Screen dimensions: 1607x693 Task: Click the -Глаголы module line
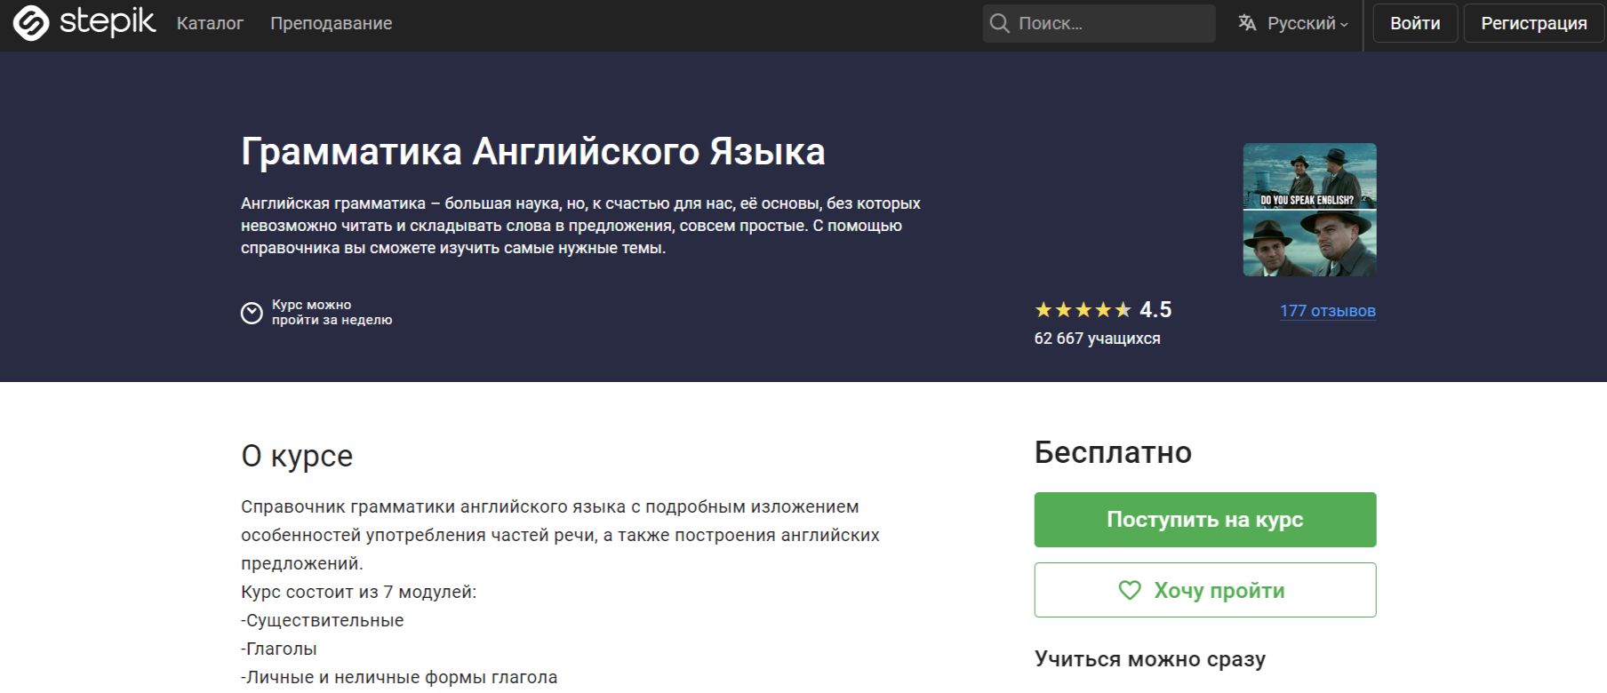(279, 649)
